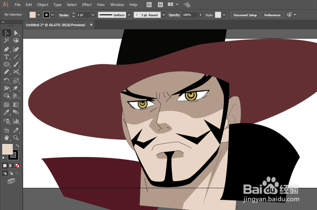Select the Selection tool
This screenshot has height=210, width=317.
6,33
